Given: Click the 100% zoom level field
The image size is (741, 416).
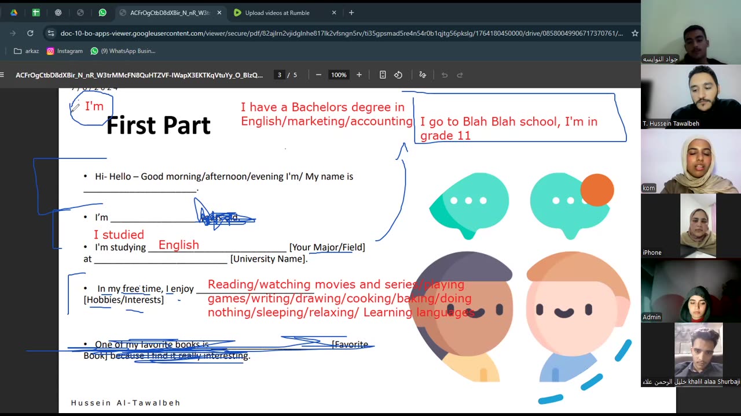Looking at the screenshot, I should [x=339, y=75].
